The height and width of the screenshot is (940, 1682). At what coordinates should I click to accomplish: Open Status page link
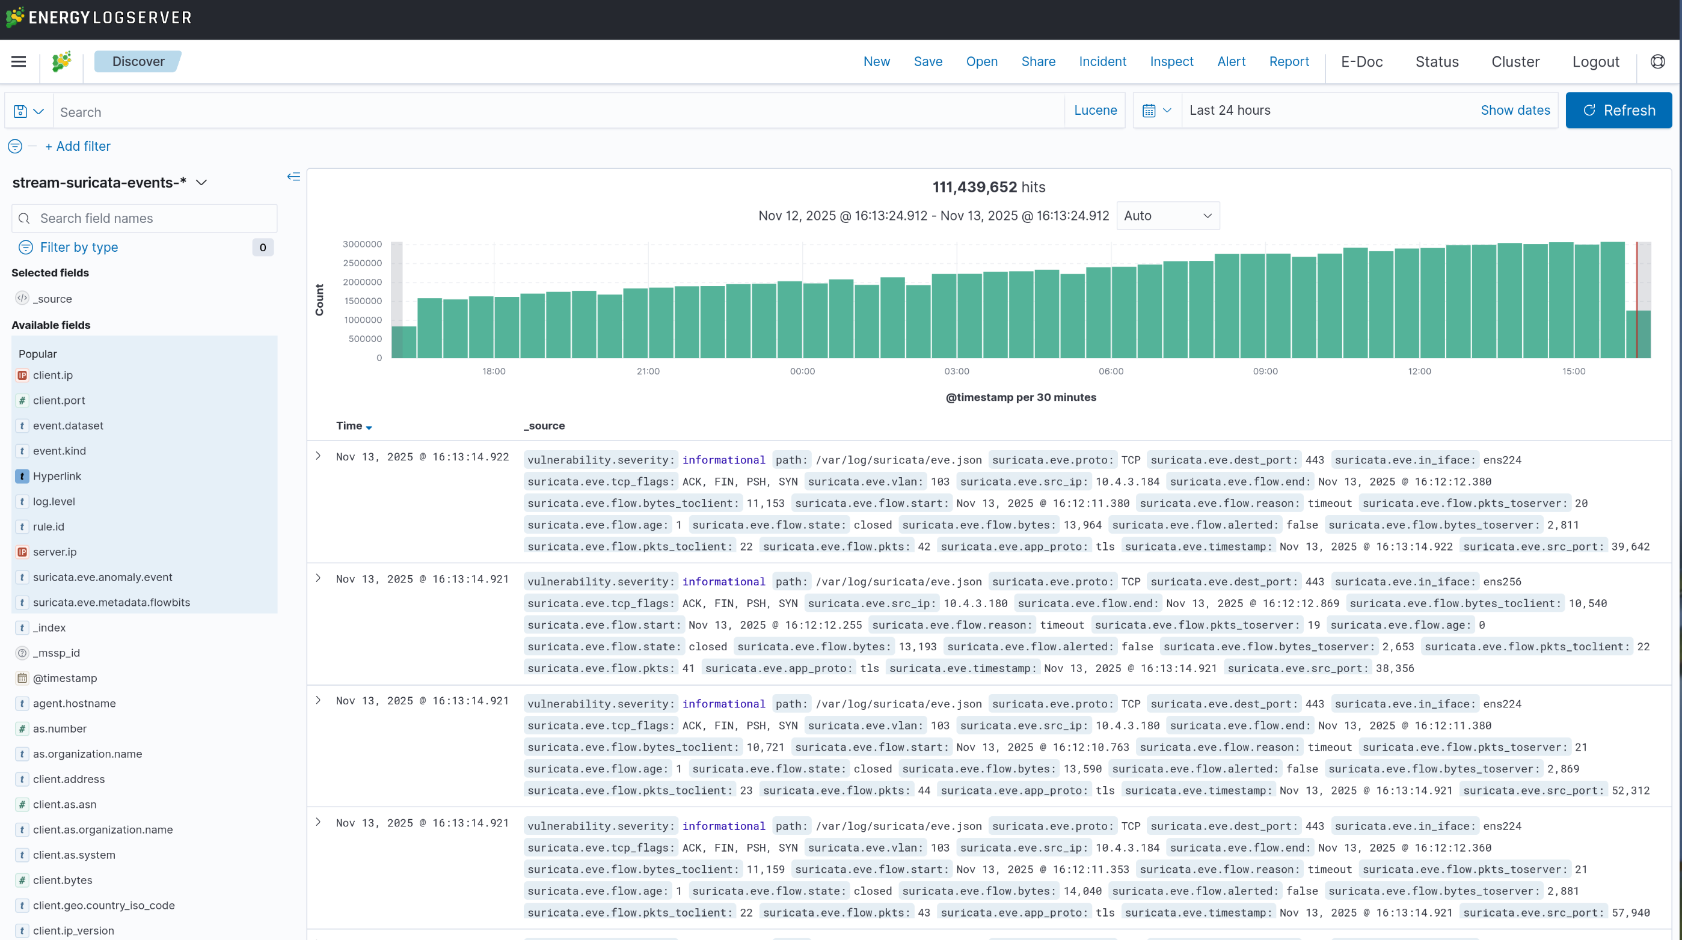[1437, 61]
